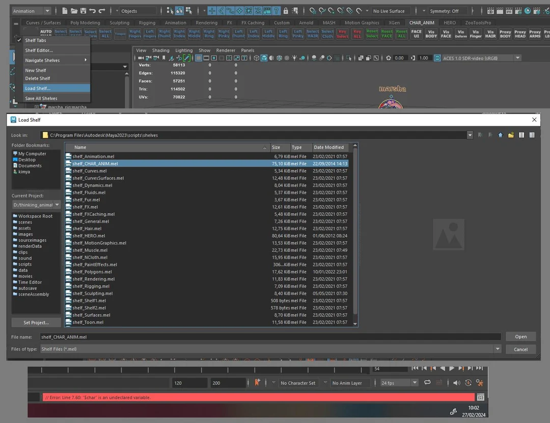Expand the Files of type dropdown

[x=498, y=349]
